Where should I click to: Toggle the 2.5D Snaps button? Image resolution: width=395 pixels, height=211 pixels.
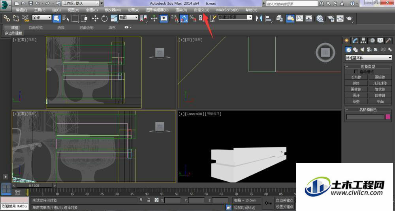175,19
